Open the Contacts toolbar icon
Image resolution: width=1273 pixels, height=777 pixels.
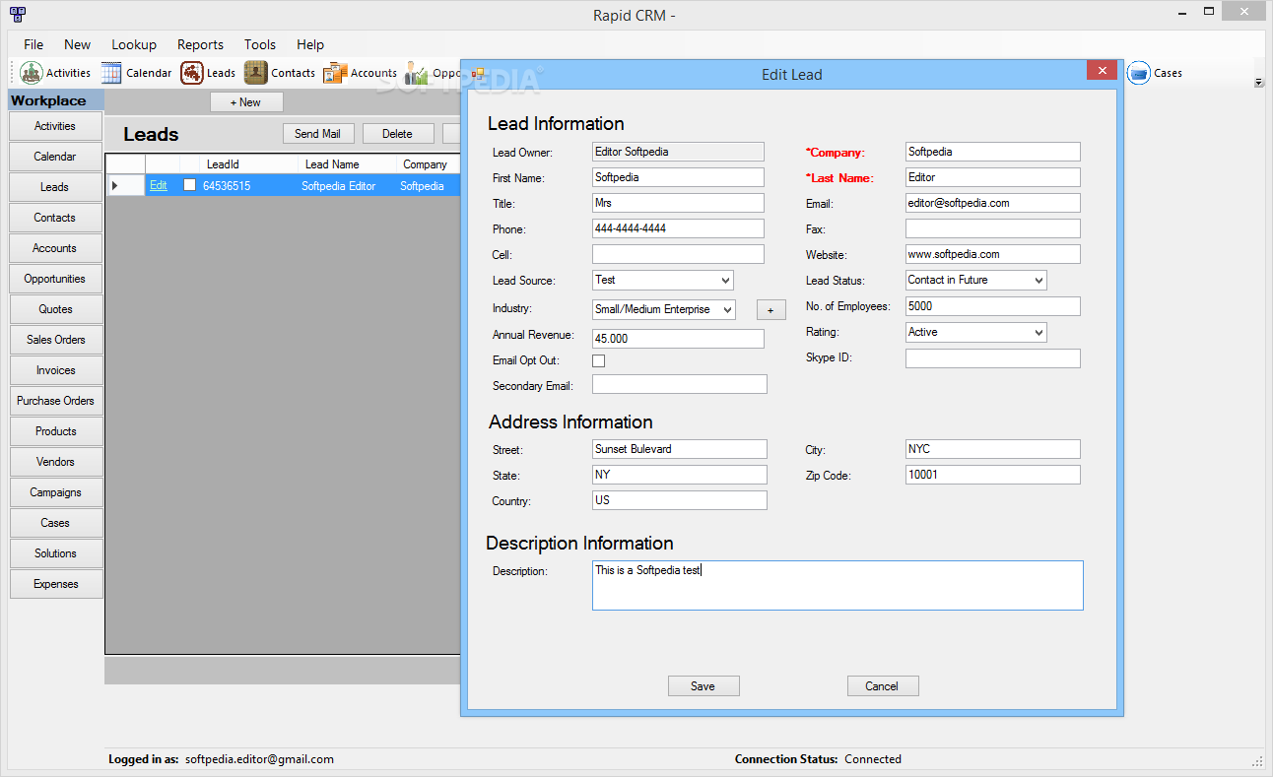coord(281,73)
